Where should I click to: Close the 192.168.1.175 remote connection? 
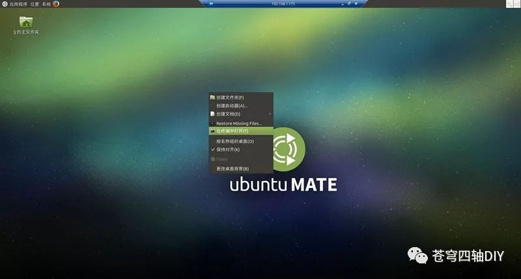tap(356, 4)
